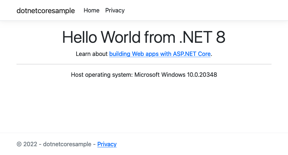Click the "Learn about" text

92,54
